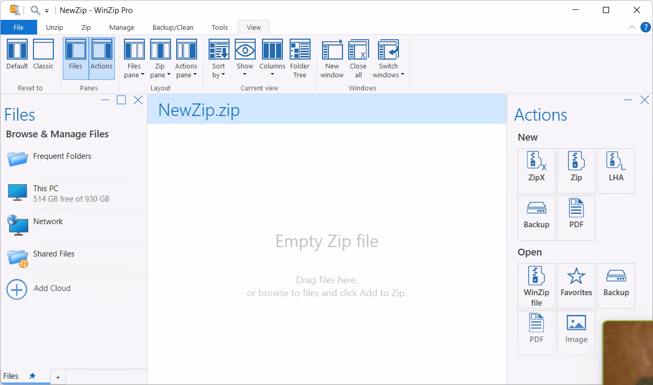Open the Columns dropdown

[x=272, y=58]
